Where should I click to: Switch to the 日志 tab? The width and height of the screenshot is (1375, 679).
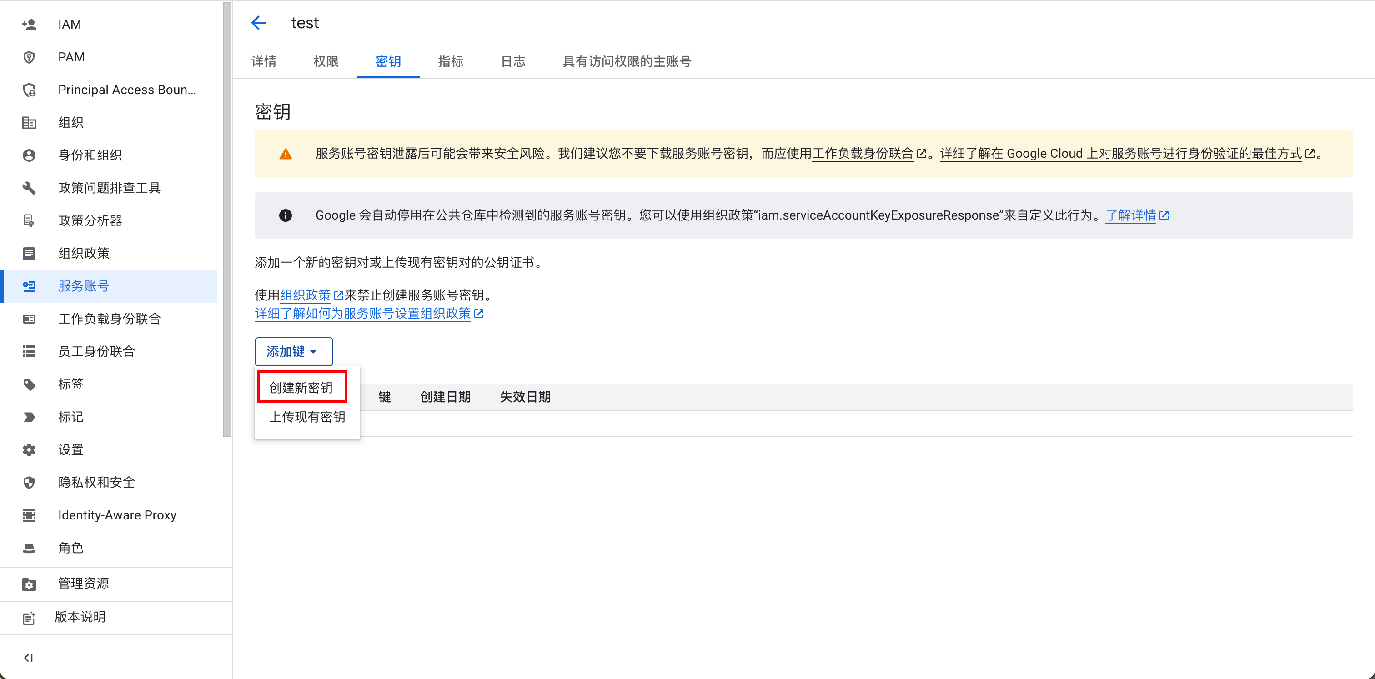(512, 62)
